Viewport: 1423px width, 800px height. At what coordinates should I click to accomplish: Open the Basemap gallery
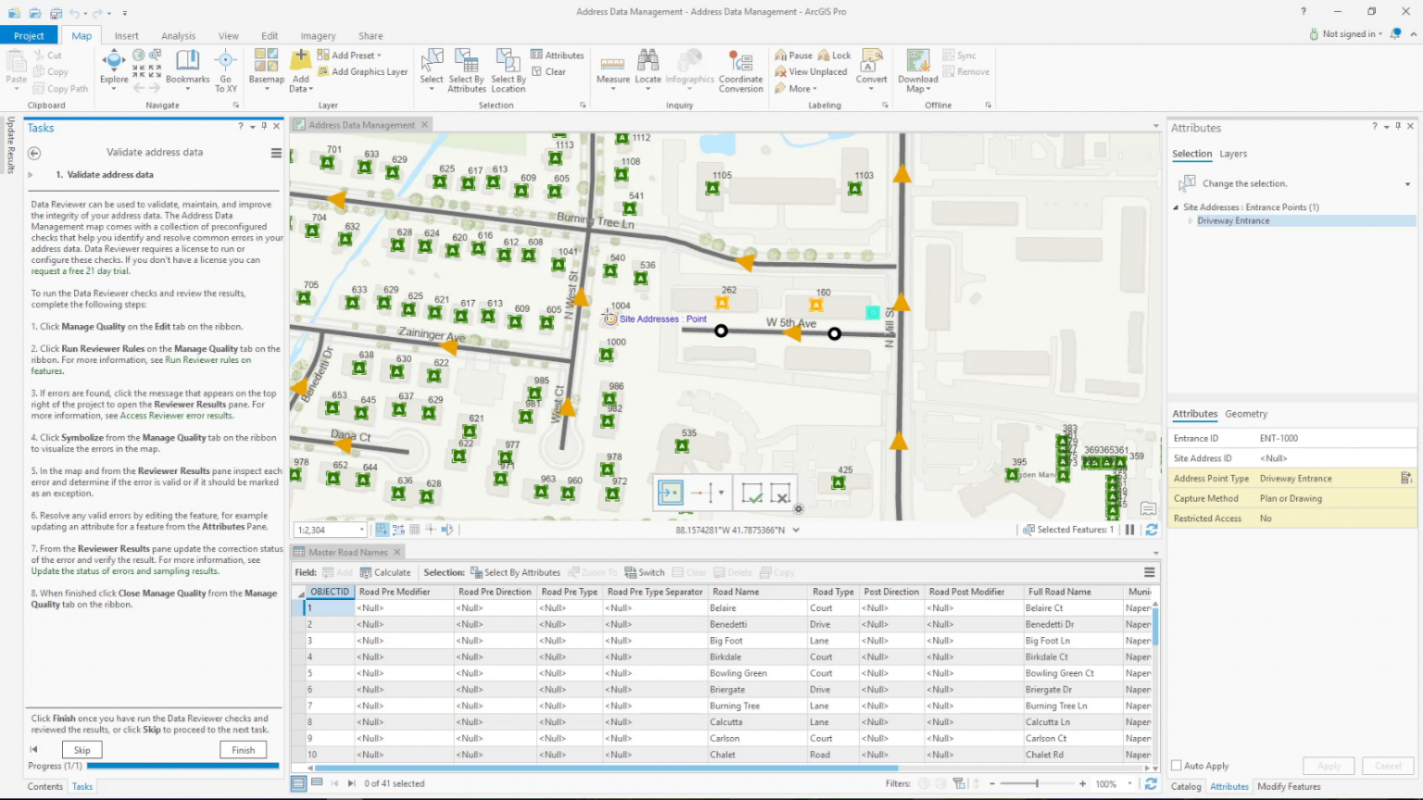coord(266,69)
